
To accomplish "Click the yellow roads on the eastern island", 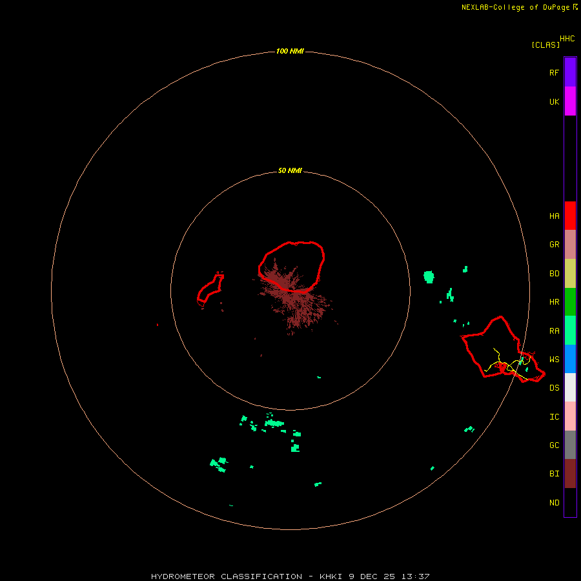I will (x=509, y=365).
